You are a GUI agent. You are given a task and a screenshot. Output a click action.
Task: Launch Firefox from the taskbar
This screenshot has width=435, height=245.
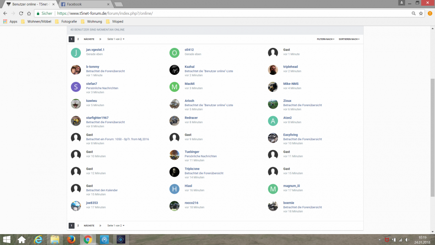click(x=71, y=239)
